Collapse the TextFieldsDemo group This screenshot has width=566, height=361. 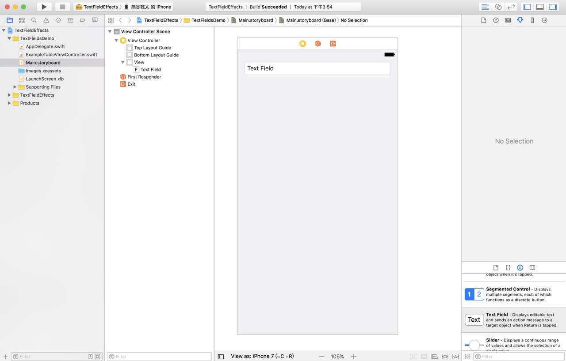click(x=9, y=38)
